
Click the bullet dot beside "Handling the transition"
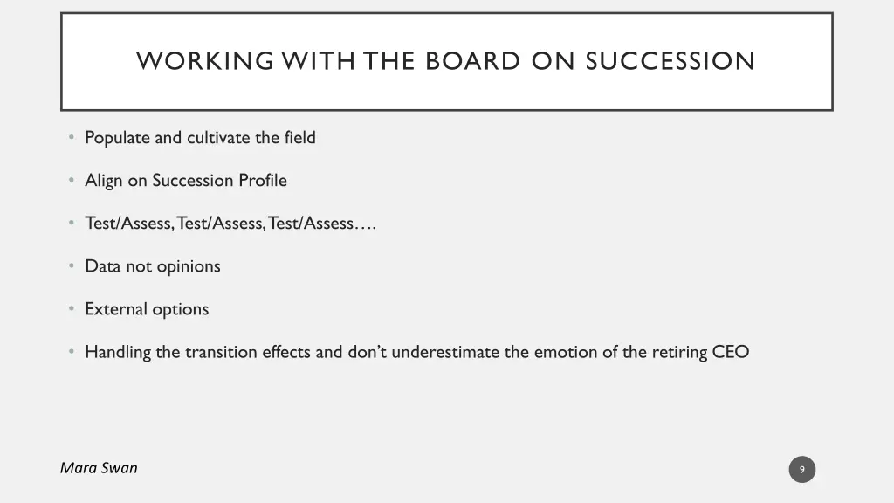[x=71, y=353]
